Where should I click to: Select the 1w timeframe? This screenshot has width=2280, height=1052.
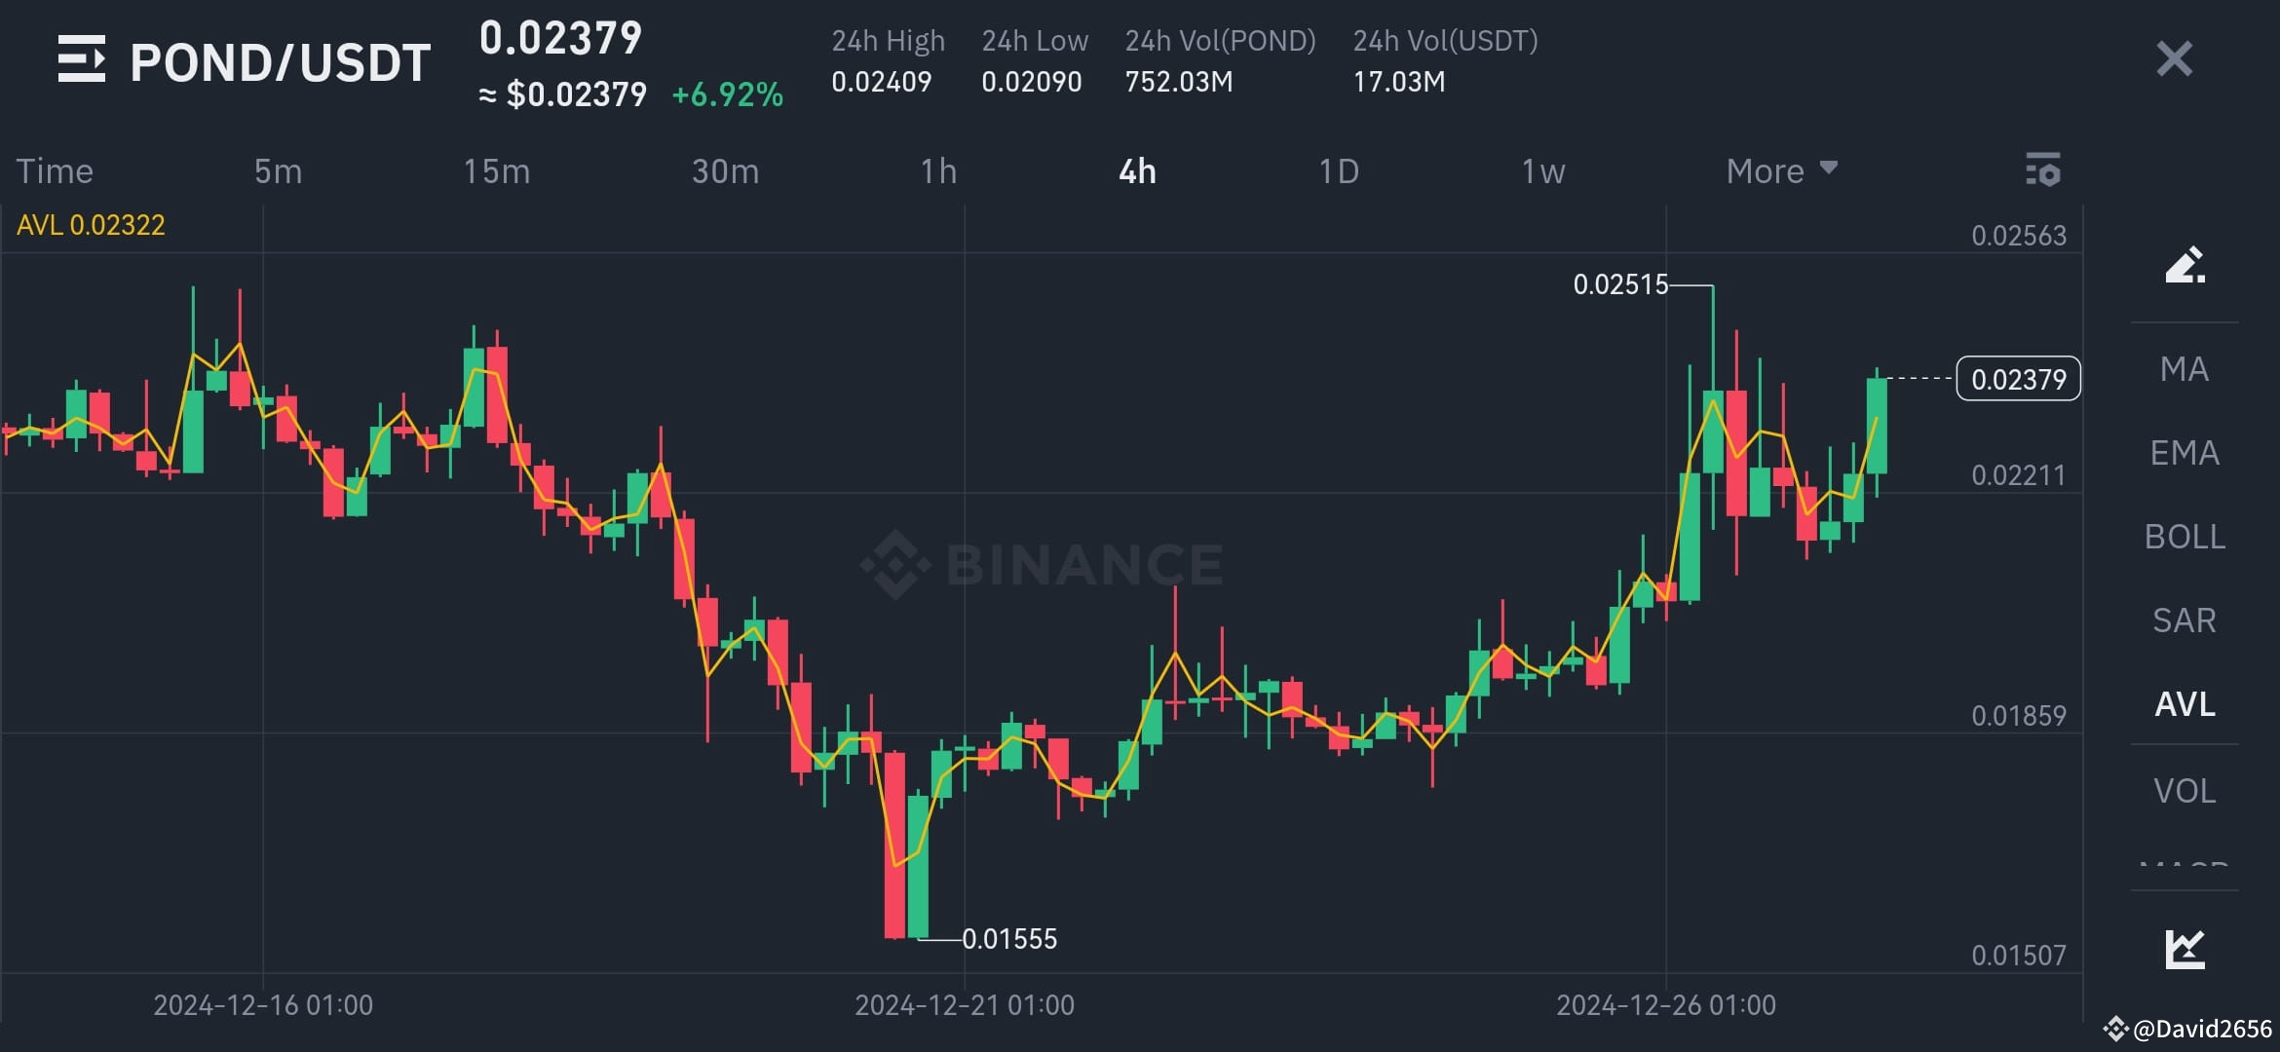[x=1542, y=170]
